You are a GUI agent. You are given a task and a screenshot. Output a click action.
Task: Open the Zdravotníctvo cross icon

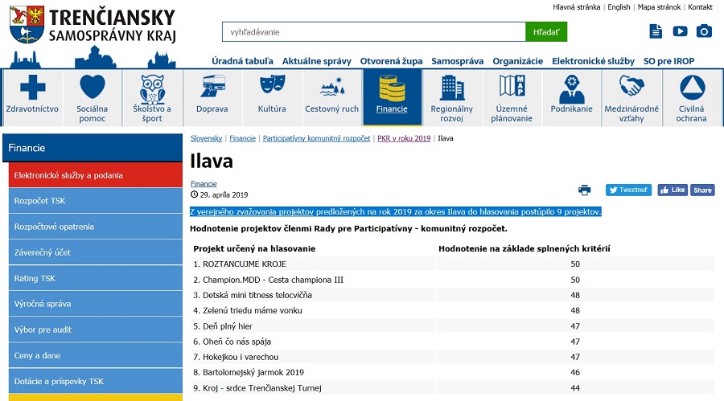(x=32, y=87)
